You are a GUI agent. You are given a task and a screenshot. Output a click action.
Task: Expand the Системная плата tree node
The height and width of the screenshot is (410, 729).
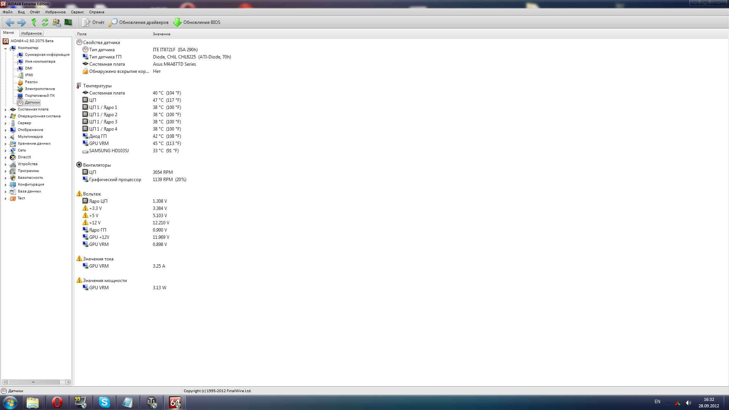(5, 110)
